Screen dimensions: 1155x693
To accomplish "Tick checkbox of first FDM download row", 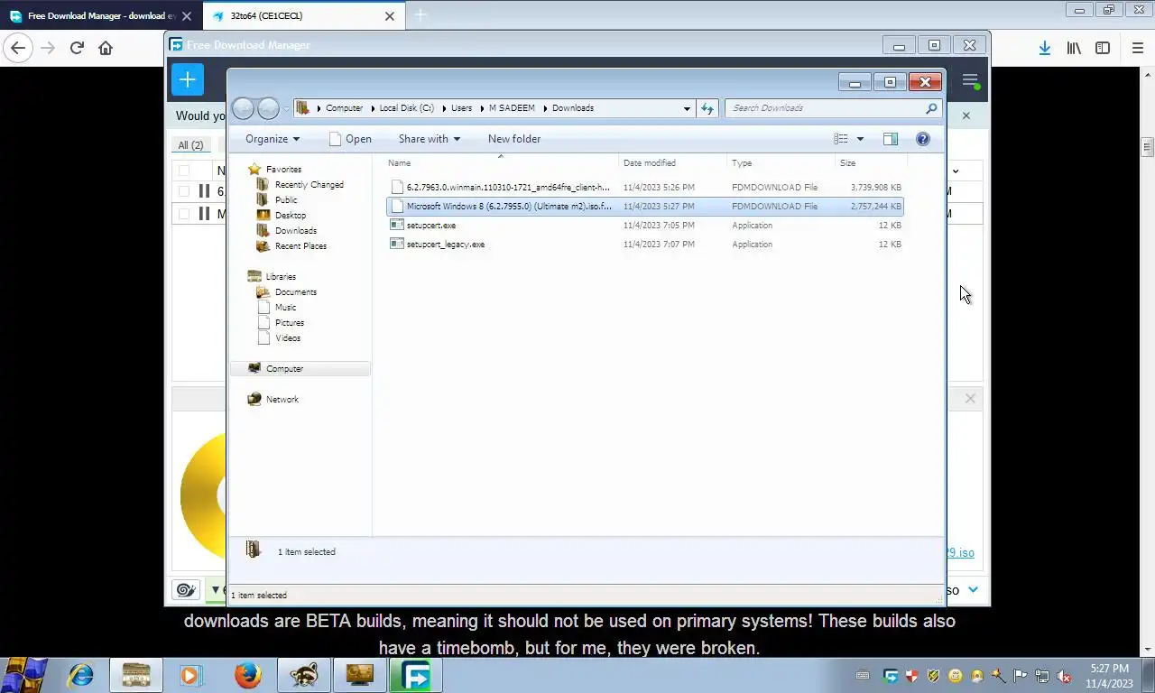I will pos(184,191).
